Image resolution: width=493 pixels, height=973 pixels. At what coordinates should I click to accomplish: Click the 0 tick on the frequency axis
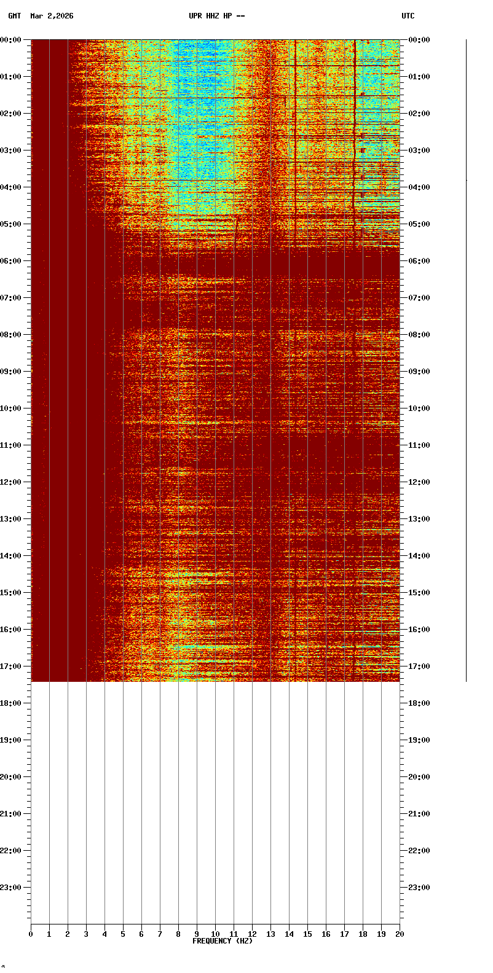[x=31, y=934]
